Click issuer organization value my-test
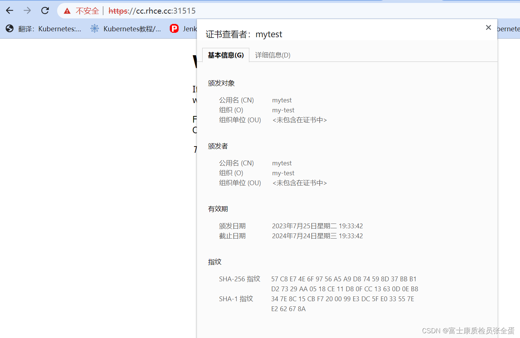Screen dimensions: 520x338 283,173
